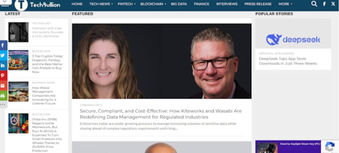Read the Kiteworks and Wasabi featured article
The width and height of the screenshot is (339, 153).
click(x=161, y=114)
